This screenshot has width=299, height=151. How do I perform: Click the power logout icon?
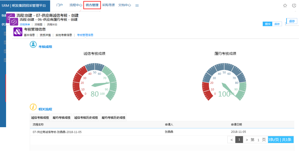294,5
